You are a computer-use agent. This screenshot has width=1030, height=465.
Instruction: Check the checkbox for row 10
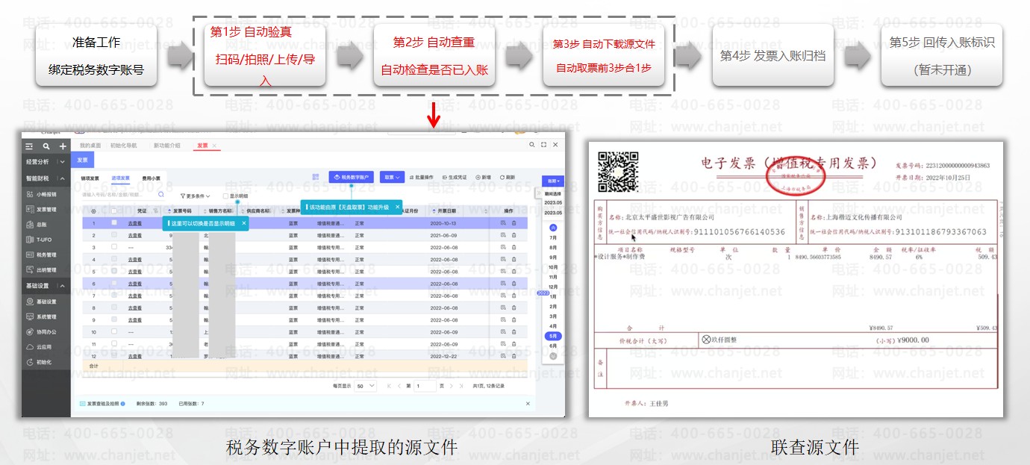pos(114,332)
